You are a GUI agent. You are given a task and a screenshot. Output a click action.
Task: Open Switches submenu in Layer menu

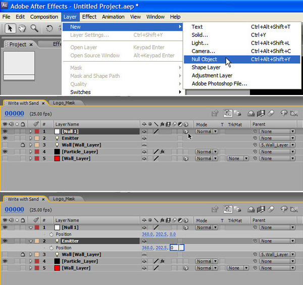click(123, 92)
